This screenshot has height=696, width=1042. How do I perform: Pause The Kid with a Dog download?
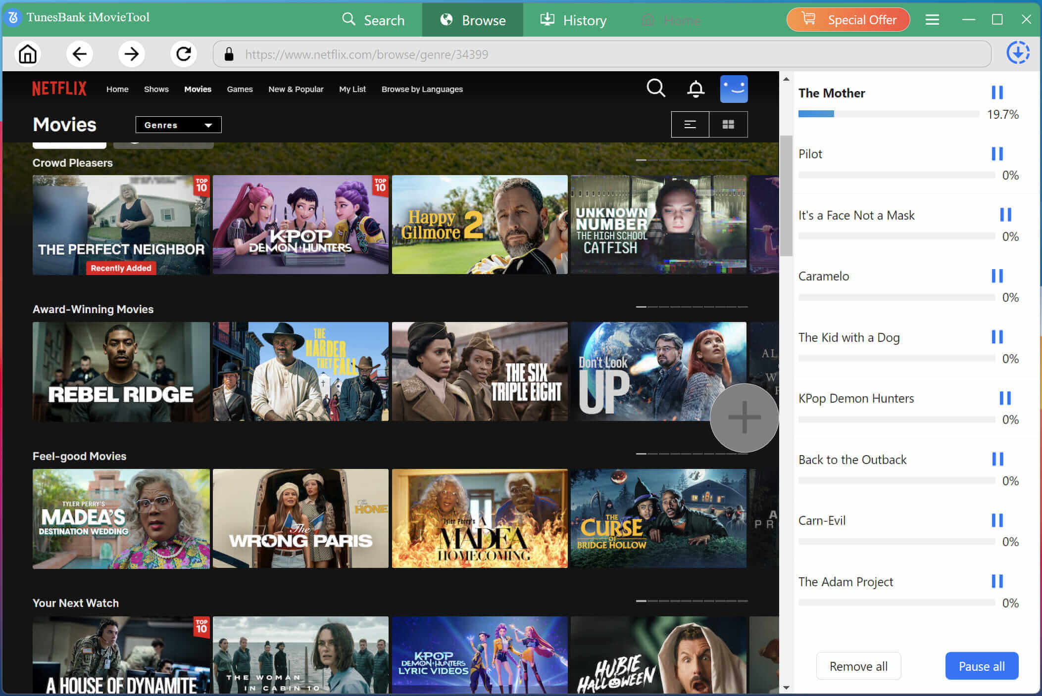(997, 337)
